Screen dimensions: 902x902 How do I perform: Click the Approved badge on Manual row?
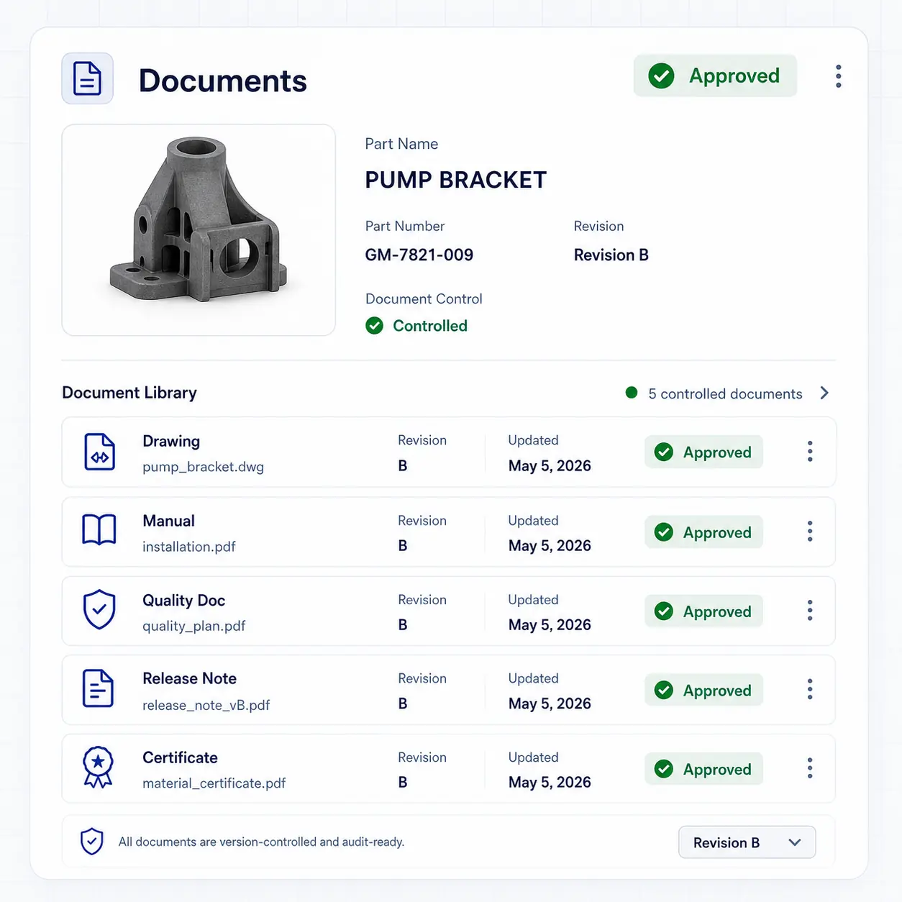[x=703, y=532]
